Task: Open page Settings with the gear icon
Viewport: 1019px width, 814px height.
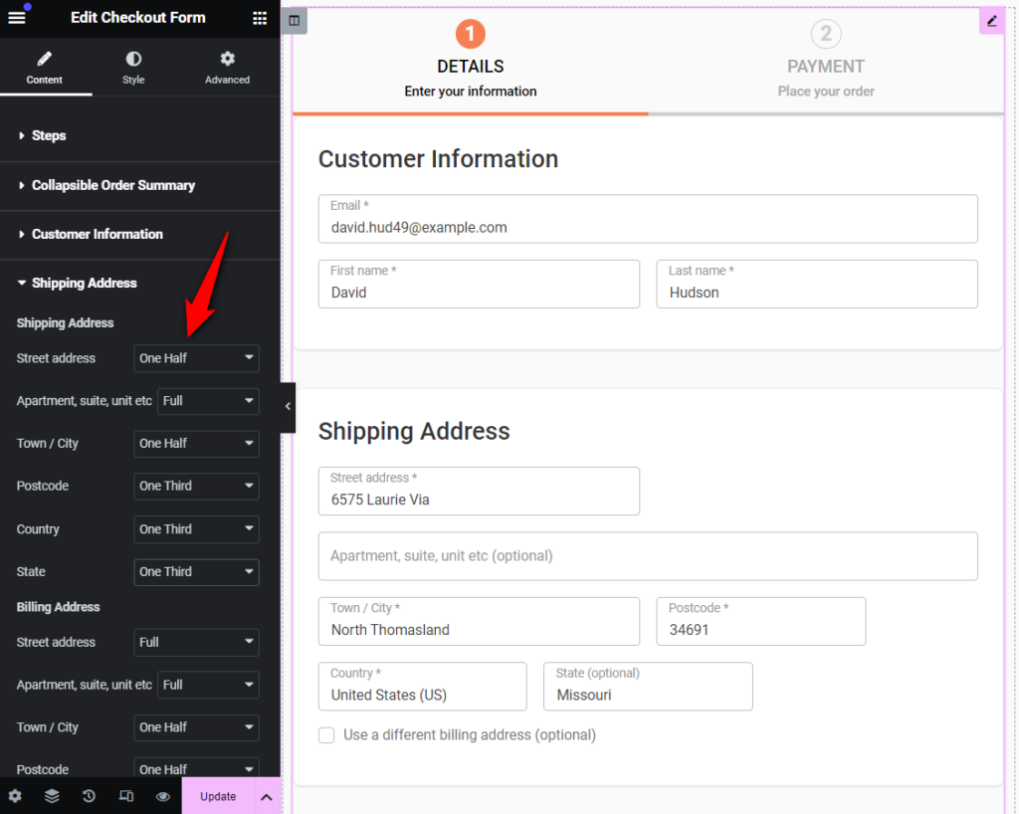Action: click(14, 796)
